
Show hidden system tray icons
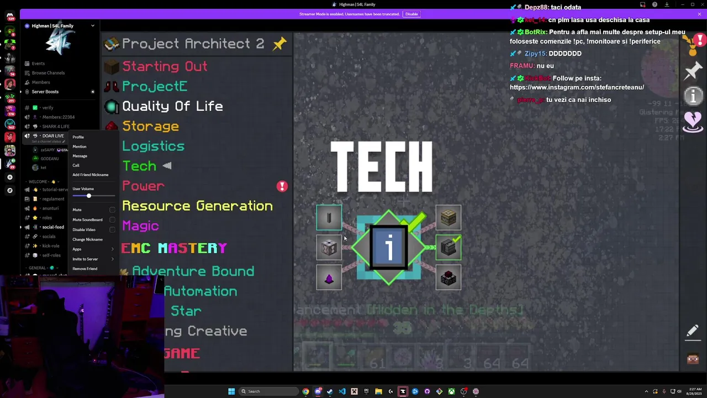(x=646, y=391)
